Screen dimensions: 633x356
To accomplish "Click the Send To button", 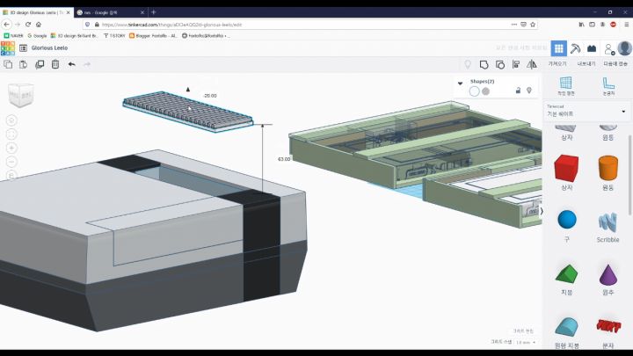I will click(x=615, y=64).
